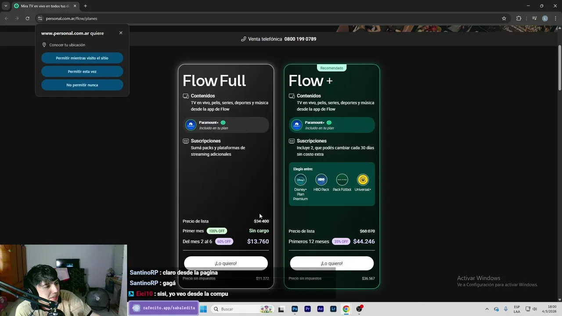The width and height of the screenshot is (562, 316).
Task: Click the phone number 0800 199 0789
Action: (300, 39)
